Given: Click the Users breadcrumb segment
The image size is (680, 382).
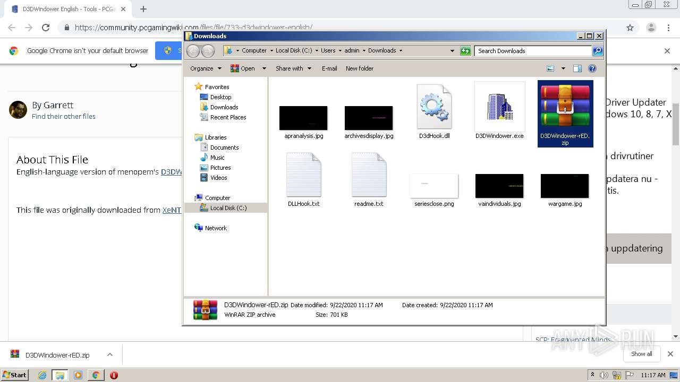Looking at the screenshot, I should [x=328, y=51].
